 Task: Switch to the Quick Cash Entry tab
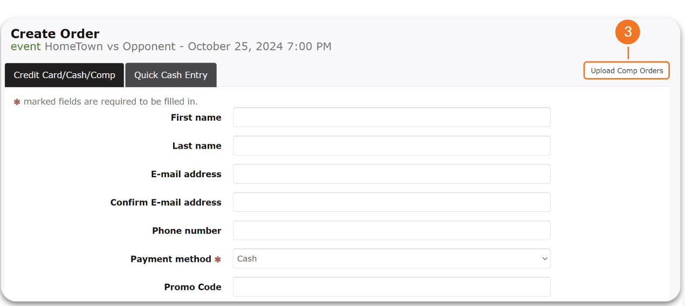[x=170, y=75]
